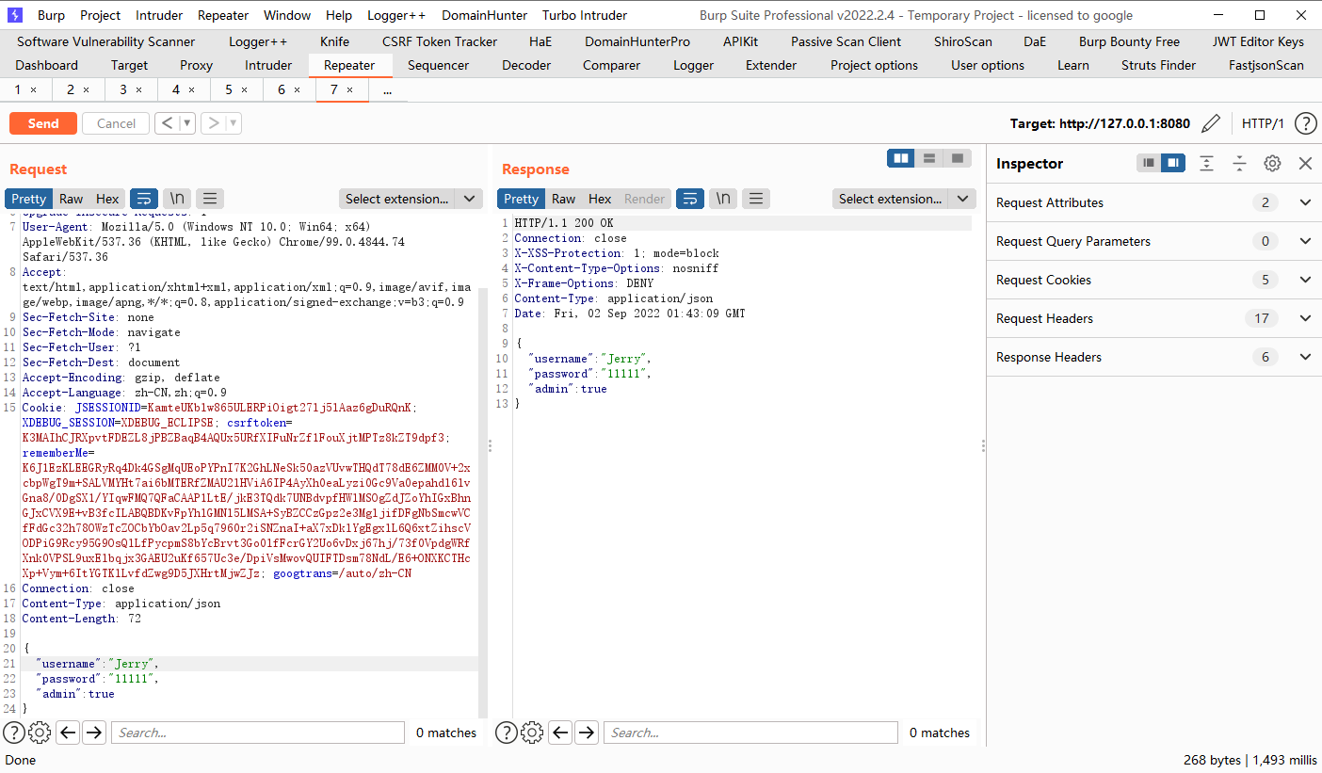The image size is (1322, 773).
Task: Switch Request view to Raw
Action: coord(71,199)
